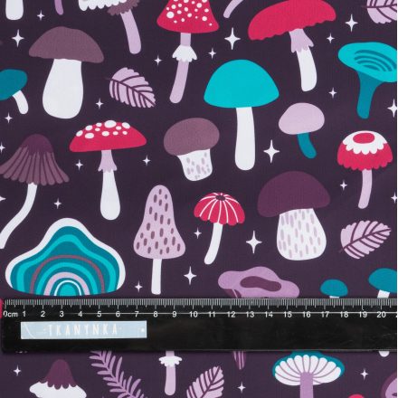The height and width of the screenshot is (398, 398).
Task: Click the red spotted mushroom left of center
Action: 108,169
